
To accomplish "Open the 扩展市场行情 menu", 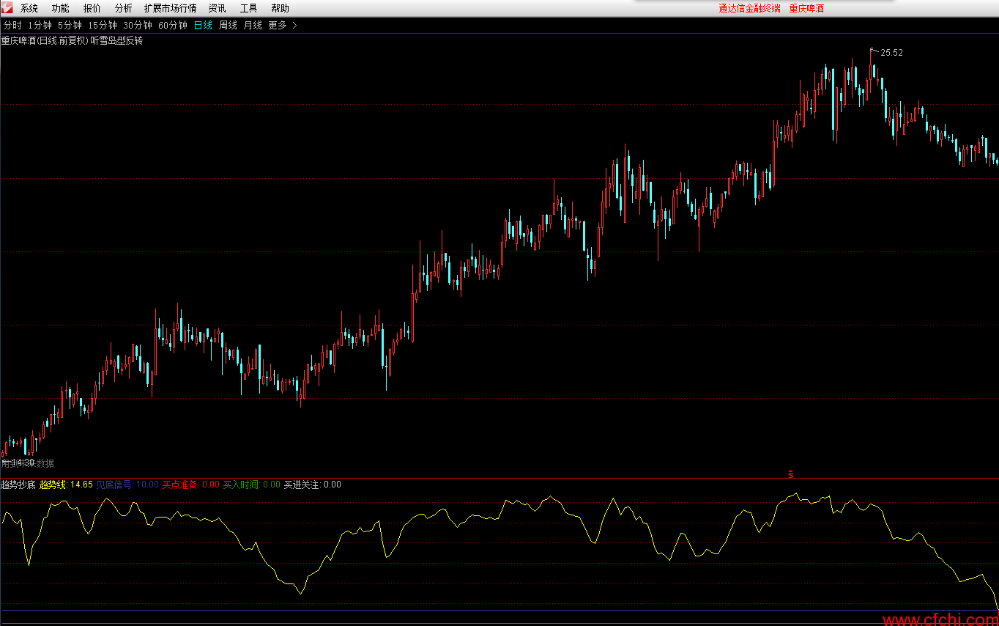I will (x=170, y=9).
